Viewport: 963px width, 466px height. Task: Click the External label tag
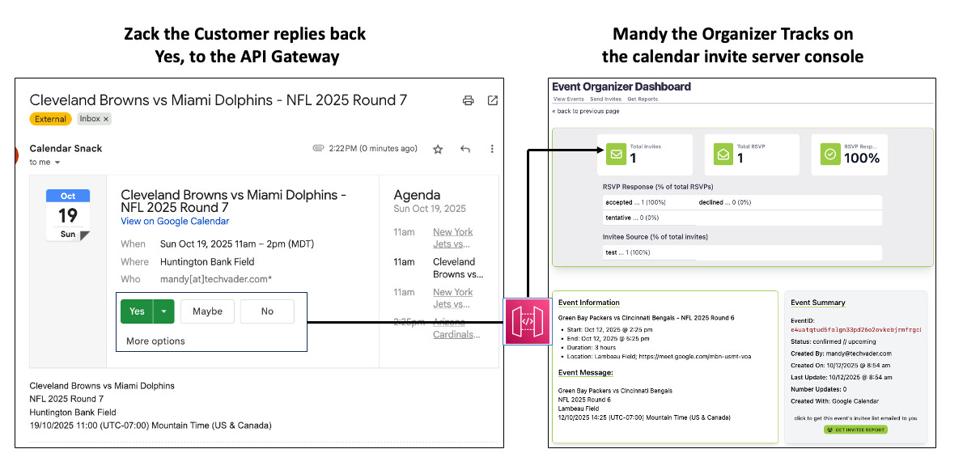click(50, 119)
